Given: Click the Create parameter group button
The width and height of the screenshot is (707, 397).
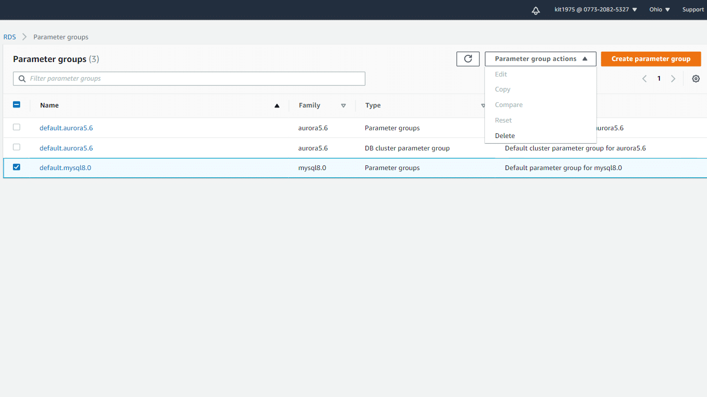Looking at the screenshot, I should pyautogui.click(x=651, y=58).
